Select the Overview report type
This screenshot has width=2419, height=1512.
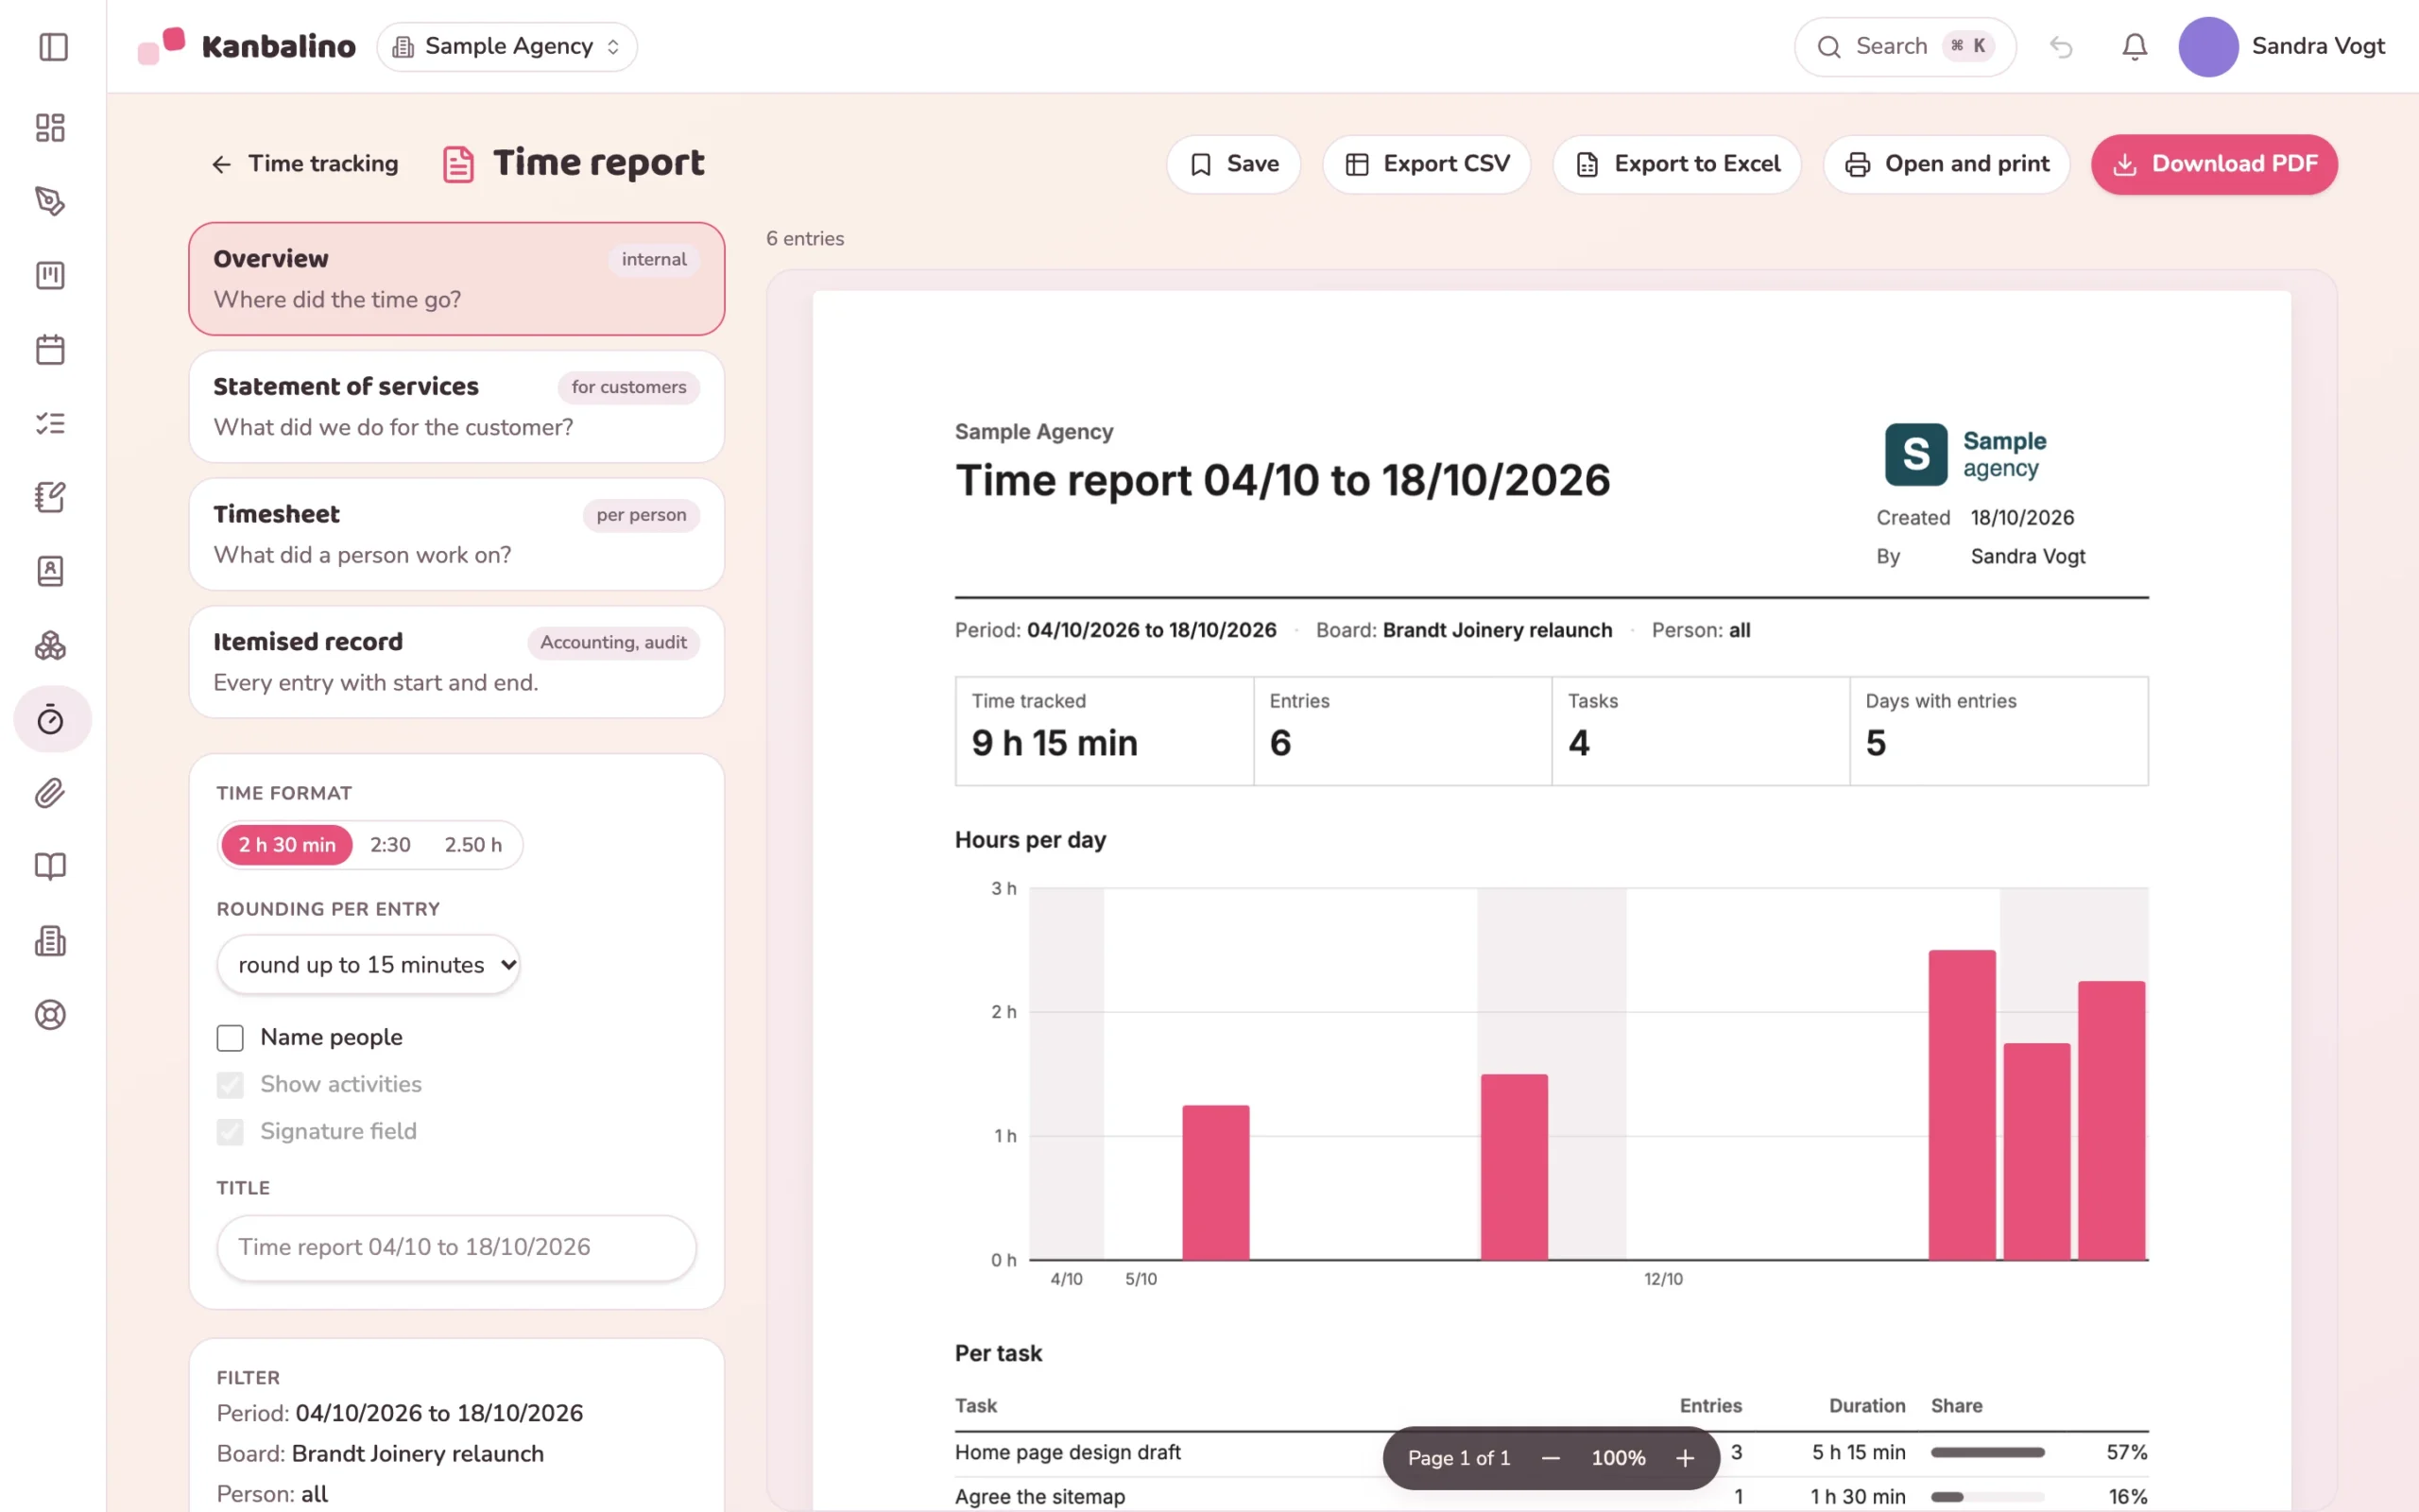click(x=456, y=279)
